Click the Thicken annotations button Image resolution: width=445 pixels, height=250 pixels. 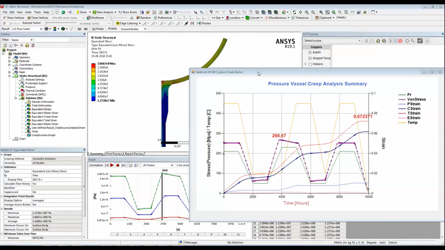pyautogui.click(x=204, y=23)
